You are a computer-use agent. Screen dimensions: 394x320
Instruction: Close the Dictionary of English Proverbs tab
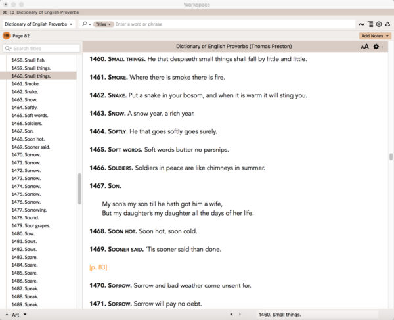click(5, 12)
